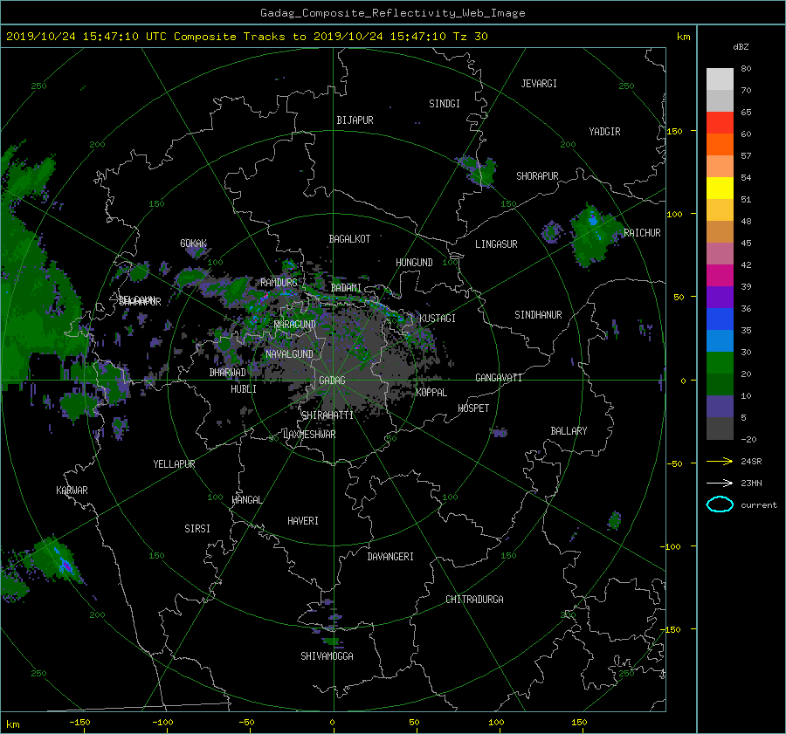Click the KARWAR city label
This screenshot has width=786, height=734.
pyautogui.click(x=72, y=490)
